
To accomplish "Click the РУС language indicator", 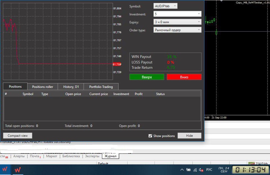I will [x=209, y=170].
